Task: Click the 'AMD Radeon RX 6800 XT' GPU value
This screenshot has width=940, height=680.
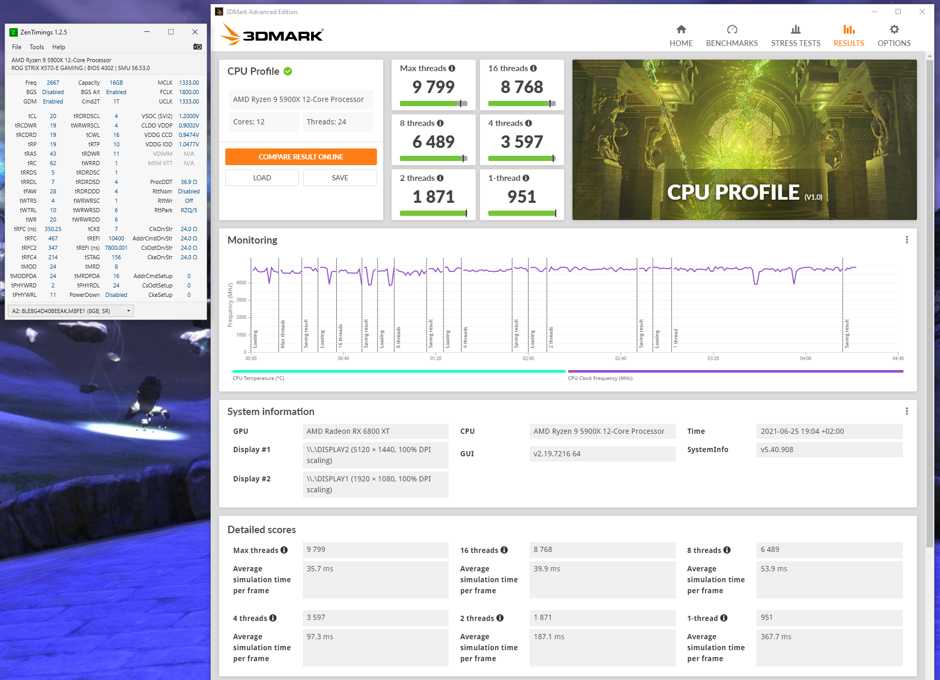Action: click(375, 431)
